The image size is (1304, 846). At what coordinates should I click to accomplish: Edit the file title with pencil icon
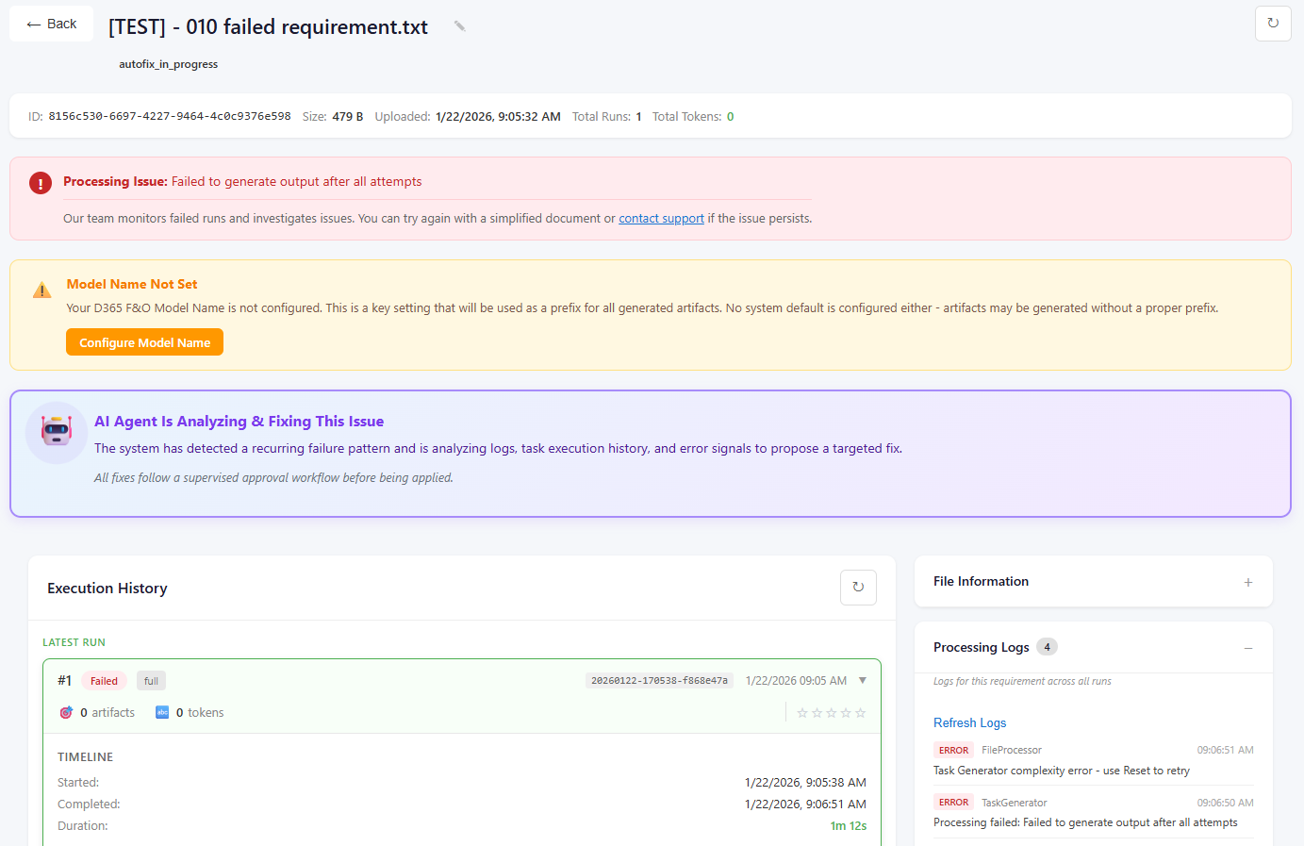tap(459, 26)
